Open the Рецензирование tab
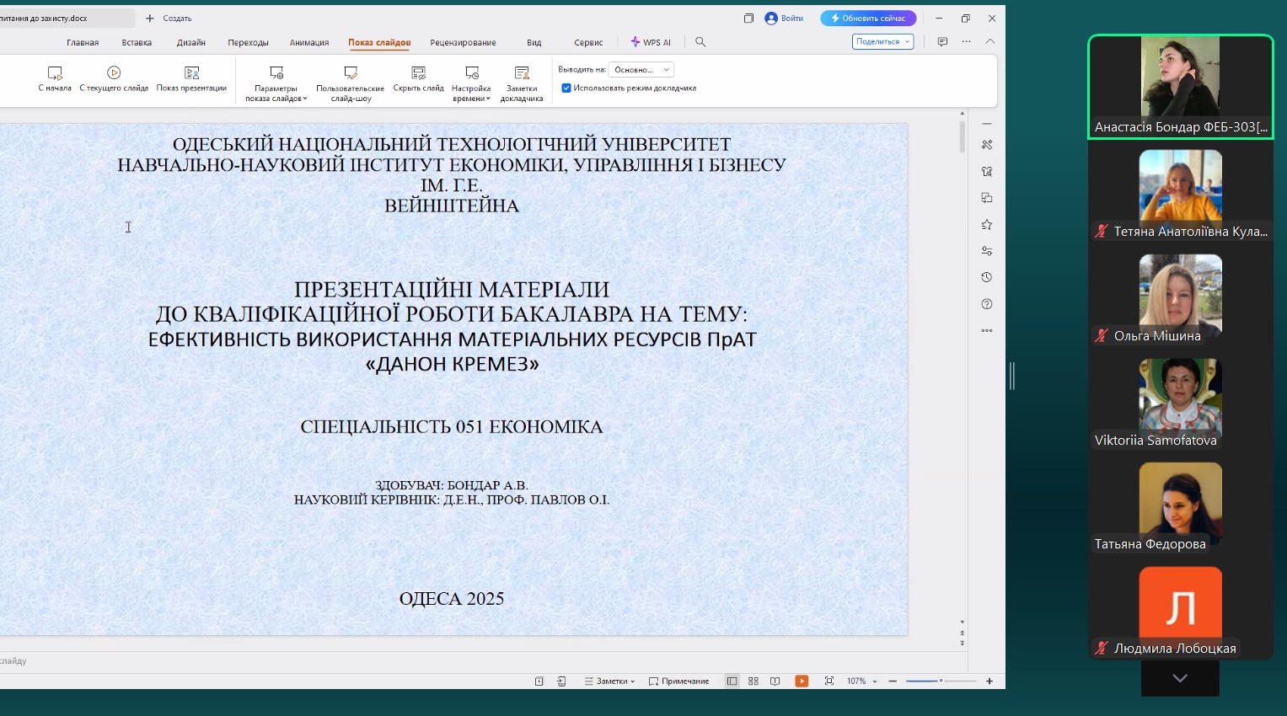The height and width of the screenshot is (716, 1287). pos(463,42)
